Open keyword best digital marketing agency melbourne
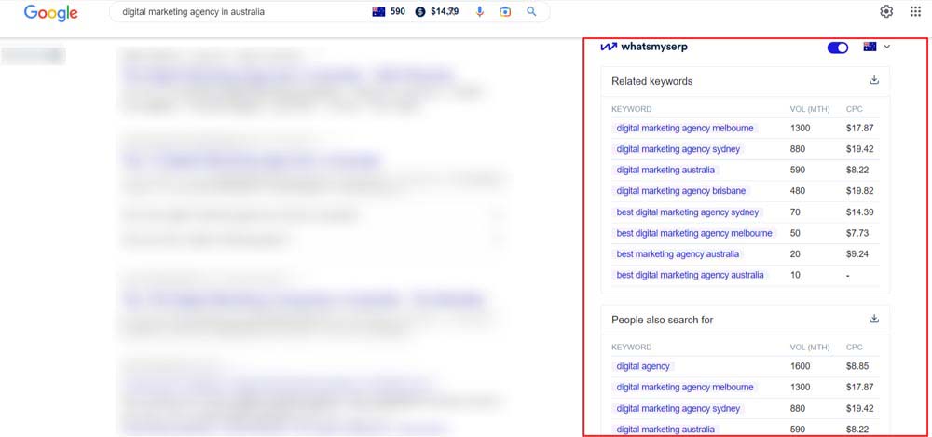The height and width of the screenshot is (437, 932). point(694,233)
